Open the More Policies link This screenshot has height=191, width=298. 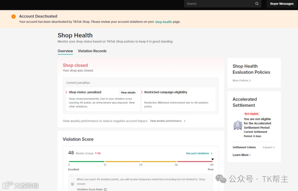(x=240, y=80)
